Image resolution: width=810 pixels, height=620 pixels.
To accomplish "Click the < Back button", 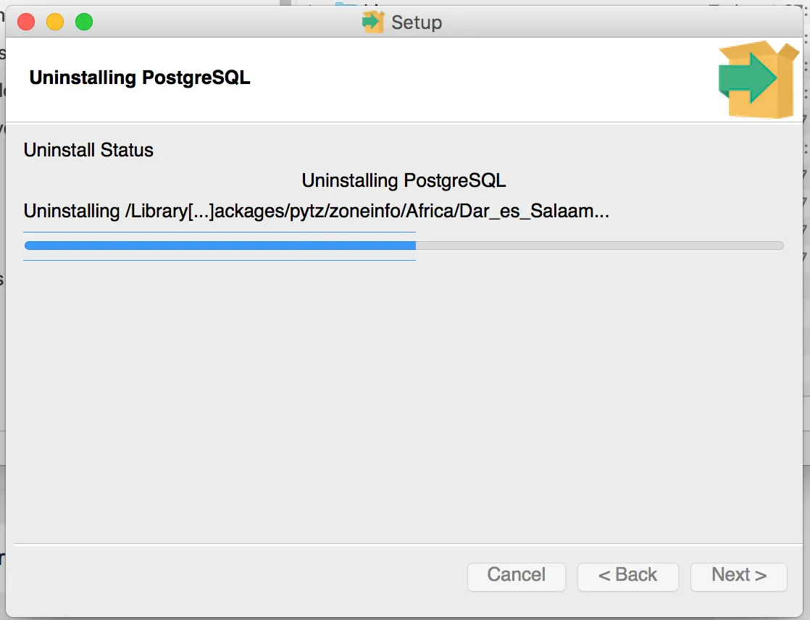I will coord(627,576).
